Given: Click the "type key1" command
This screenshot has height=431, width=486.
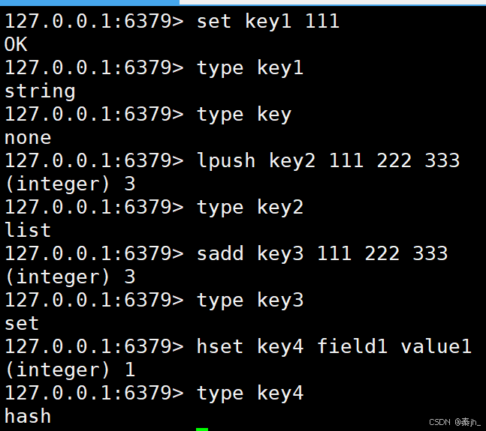Looking at the screenshot, I should coord(250,68).
